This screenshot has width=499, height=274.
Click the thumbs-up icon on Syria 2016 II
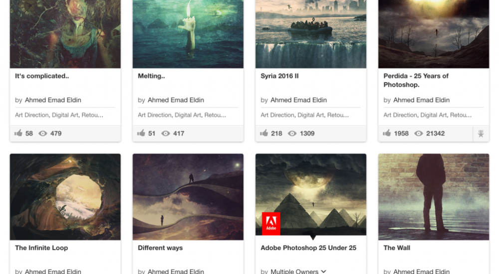[264, 133]
